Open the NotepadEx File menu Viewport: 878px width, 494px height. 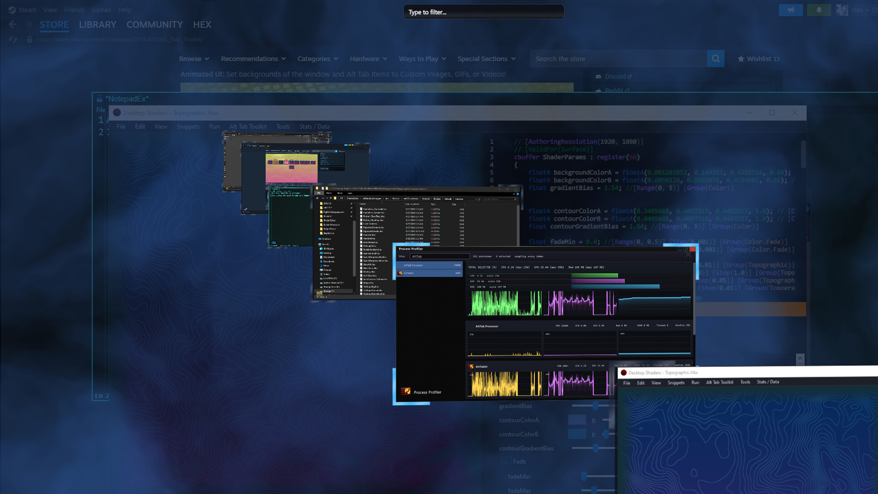click(x=101, y=110)
